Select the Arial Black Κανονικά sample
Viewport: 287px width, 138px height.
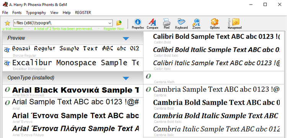(73, 91)
